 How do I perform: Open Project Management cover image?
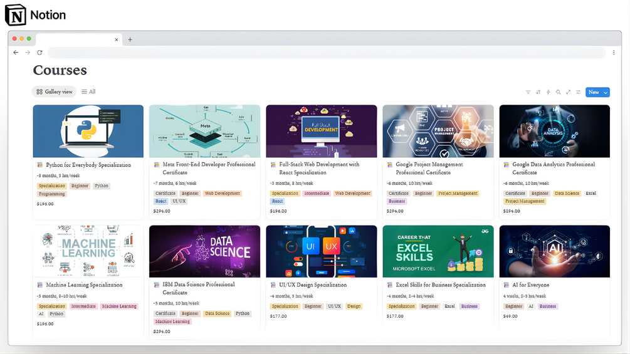click(438, 131)
